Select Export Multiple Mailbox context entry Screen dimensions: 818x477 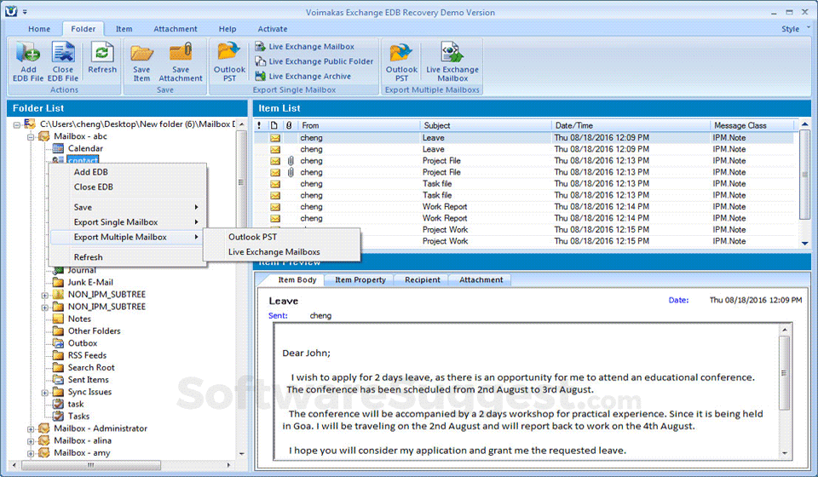tap(127, 237)
